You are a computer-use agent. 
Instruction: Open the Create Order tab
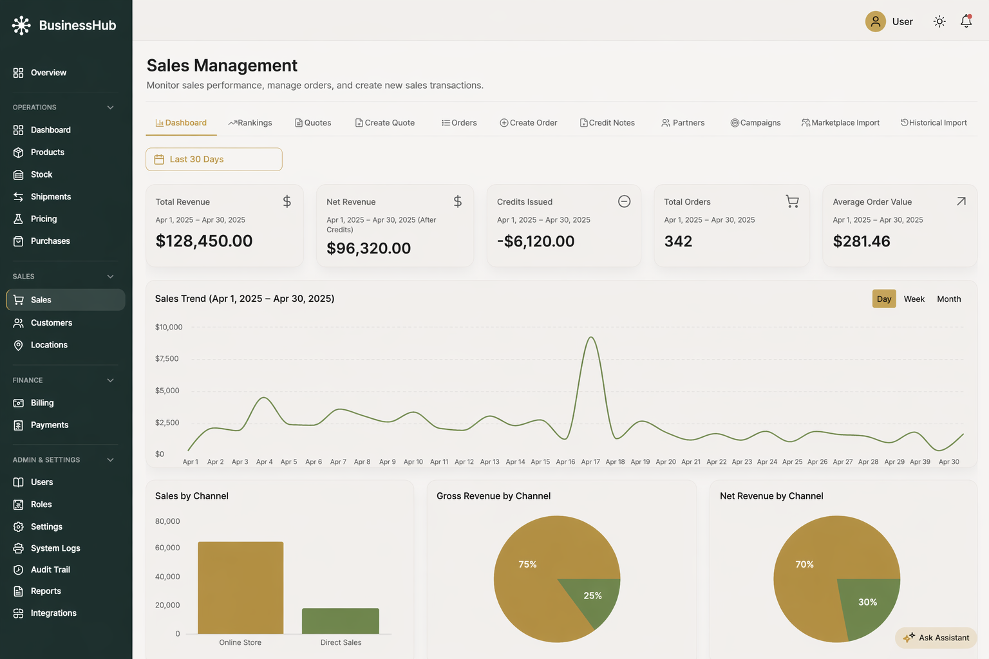pos(529,123)
